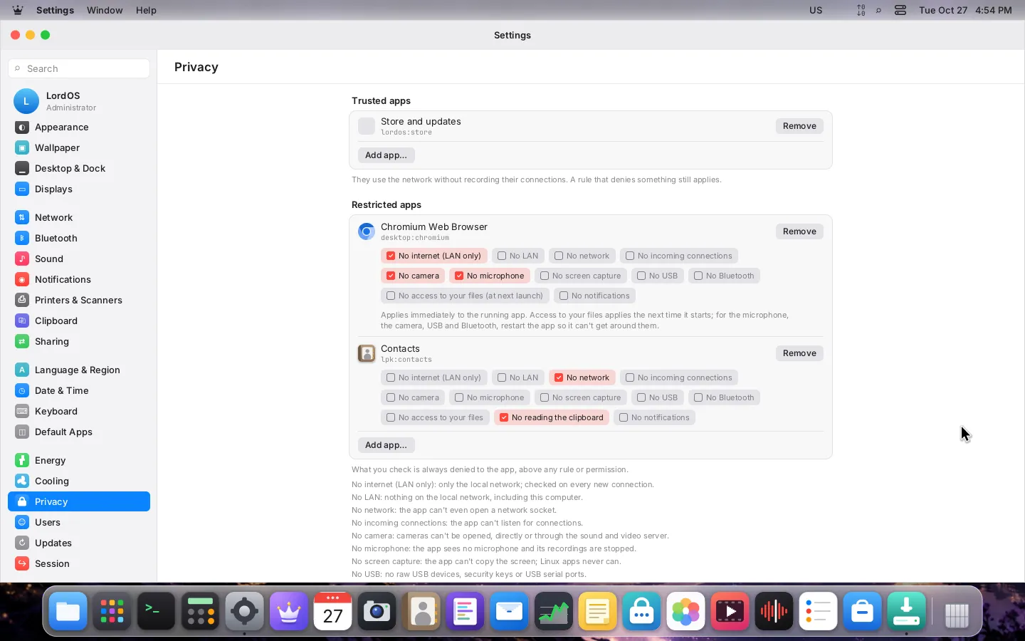The height and width of the screenshot is (641, 1025).
Task: Remove Contacts from restricted apps
Action: pos(799,353)
